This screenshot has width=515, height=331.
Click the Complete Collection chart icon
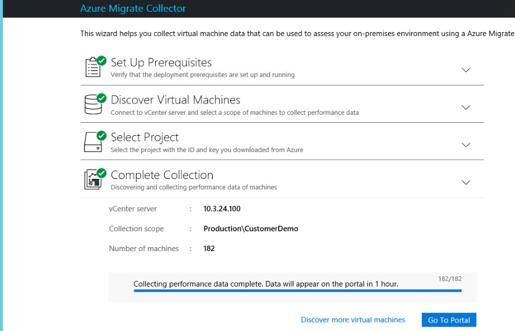point(93,180)
